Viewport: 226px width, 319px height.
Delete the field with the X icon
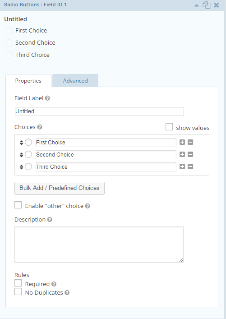click(217, 5)
